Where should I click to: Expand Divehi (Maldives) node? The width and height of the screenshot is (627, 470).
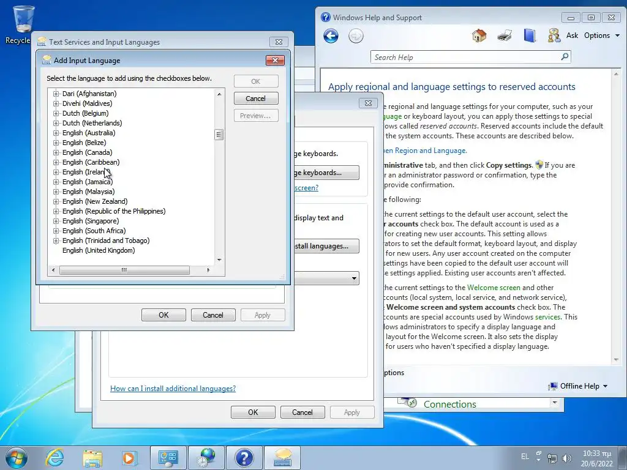56,103
